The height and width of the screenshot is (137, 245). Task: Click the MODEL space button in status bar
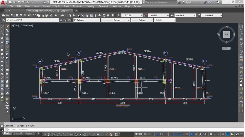pos(139,134)
